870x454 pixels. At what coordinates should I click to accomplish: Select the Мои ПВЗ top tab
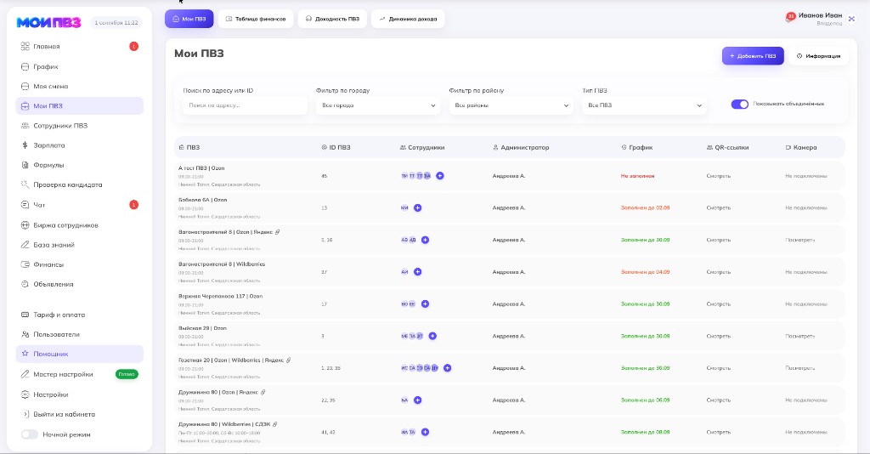189,19
